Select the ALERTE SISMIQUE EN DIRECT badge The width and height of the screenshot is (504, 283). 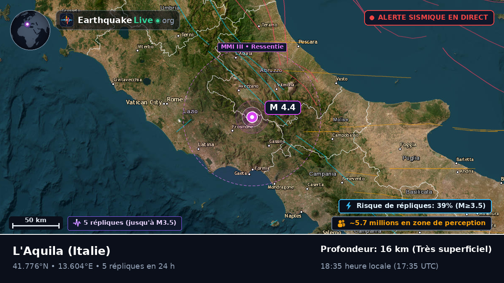[x=429, y=18]
